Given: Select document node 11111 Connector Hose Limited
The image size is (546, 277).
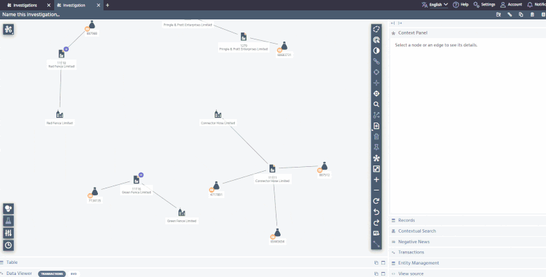Looking at the screenshot, I should pos(272,168).
